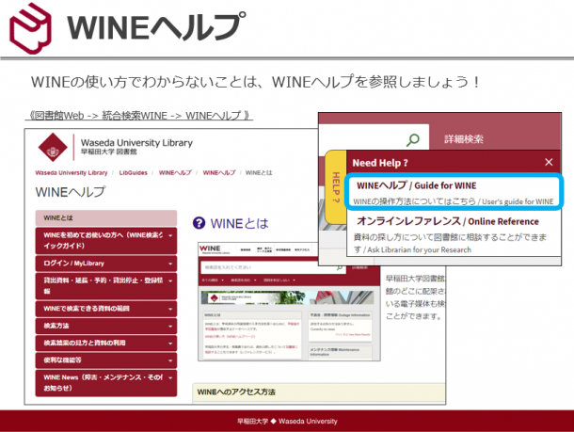The image size is (574, 432).
Task: Open 検索方法 sidebar menu
Action: [x=106, y=326]
